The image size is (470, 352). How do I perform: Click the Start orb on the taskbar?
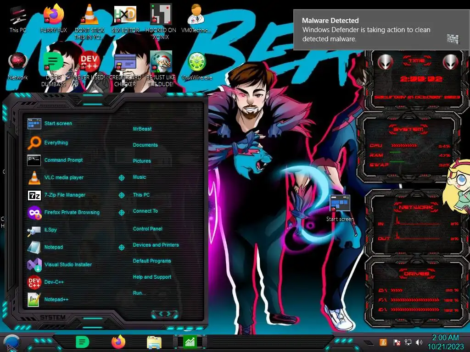(x=12, y=343)
